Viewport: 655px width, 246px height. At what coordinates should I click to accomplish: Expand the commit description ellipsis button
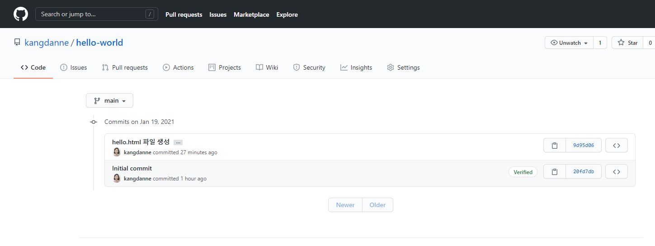point(178,142)
